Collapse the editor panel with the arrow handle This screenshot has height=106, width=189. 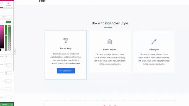[15, 52]
